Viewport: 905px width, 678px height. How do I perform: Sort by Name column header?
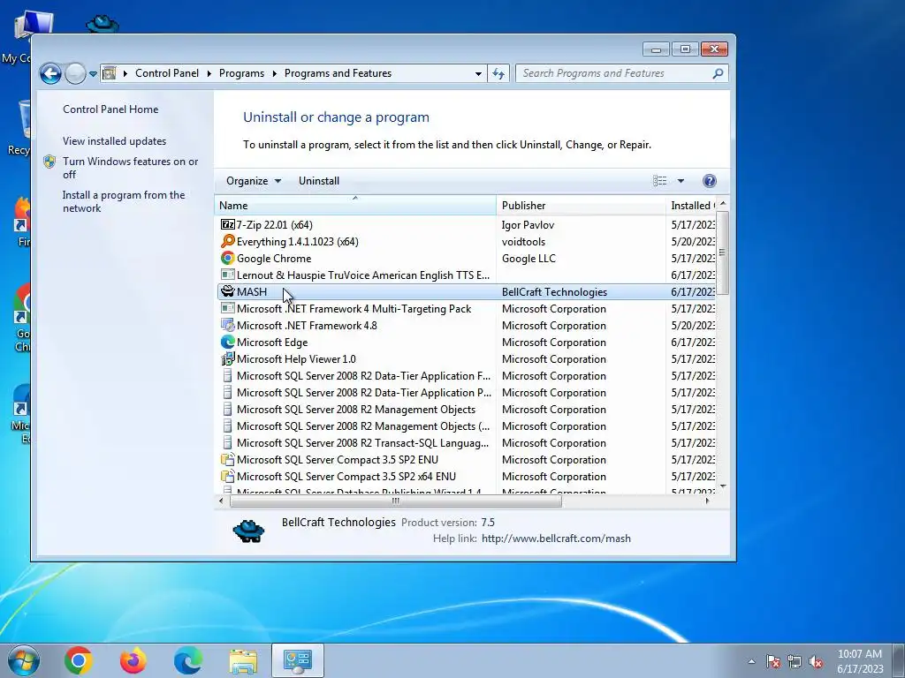[355, 205]
